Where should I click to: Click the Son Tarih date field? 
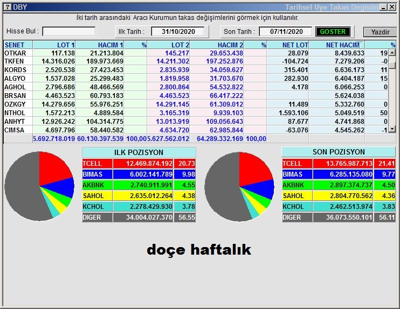click(x=286, y=32)
